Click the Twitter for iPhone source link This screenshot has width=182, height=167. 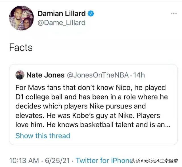(104, 160)
